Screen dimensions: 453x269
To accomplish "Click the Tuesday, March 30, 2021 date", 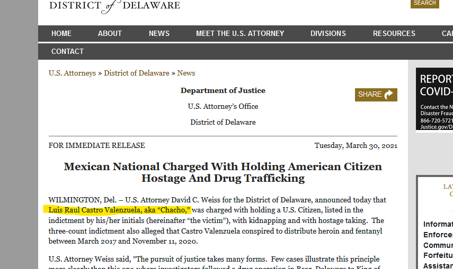I will click(356, 145).
